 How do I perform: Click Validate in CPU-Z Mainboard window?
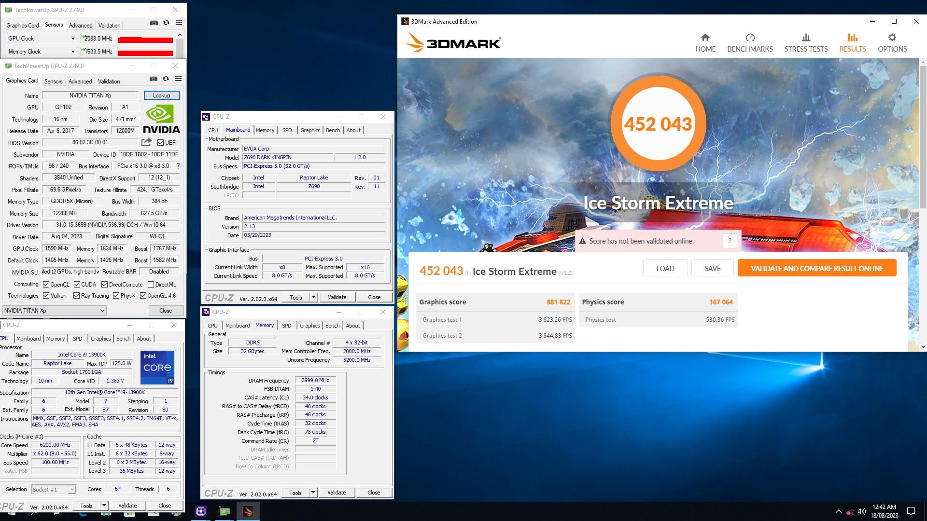click(x=337, y=297)
